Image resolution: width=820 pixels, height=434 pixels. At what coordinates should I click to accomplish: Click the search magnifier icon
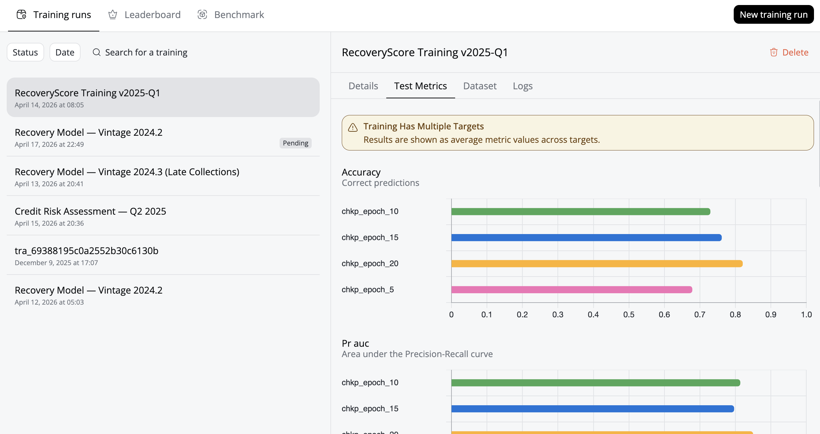tap(97, 52)
